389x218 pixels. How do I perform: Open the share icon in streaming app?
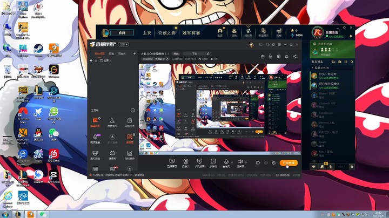click(x=295, y=57)
